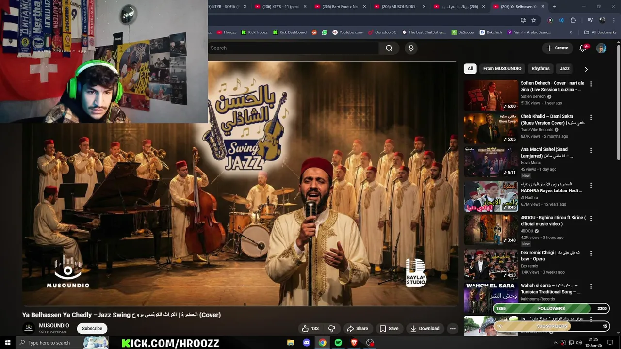Viewport: 621px width, 349px height.
Task: Click the Share video button
Action: click(x=357, y=328)
